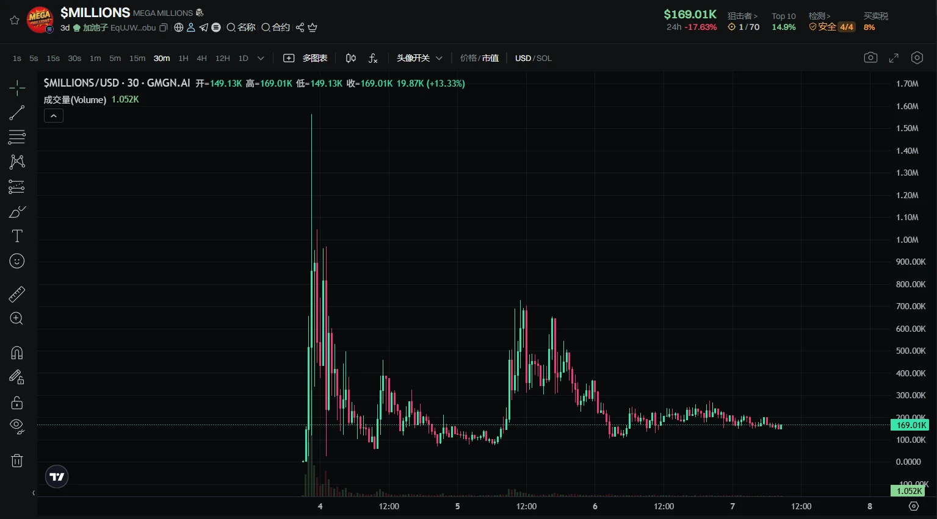Click the crown icon in header
Screen dimensions: 937x519
tap(313, 27)
